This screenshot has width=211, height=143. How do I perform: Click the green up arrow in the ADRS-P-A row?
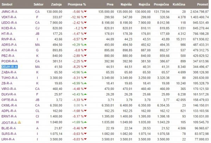[x=85, y=45]
